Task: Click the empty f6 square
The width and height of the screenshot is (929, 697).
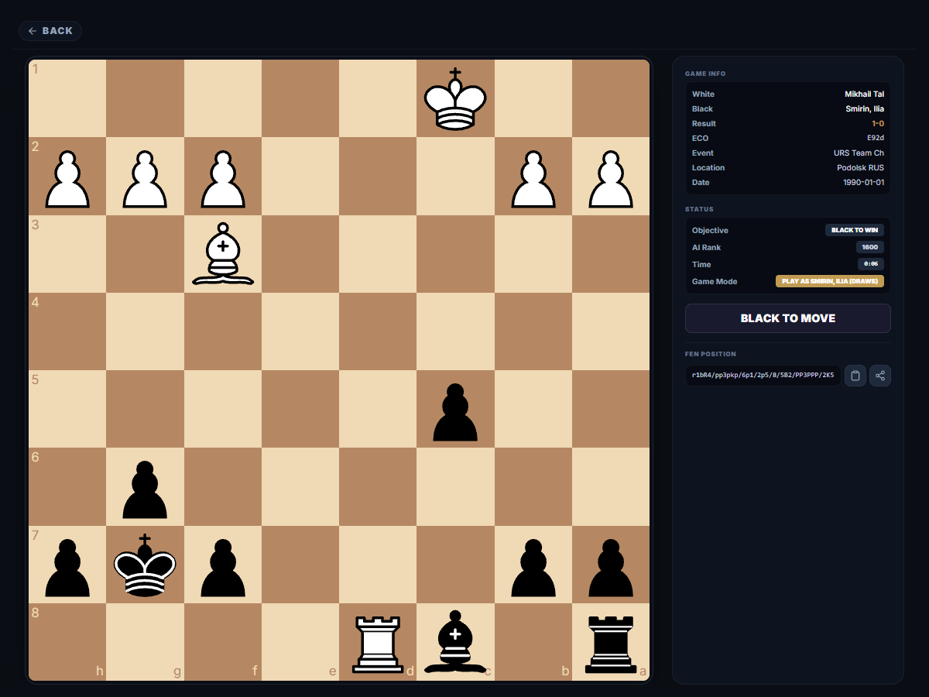Action: 223,486
